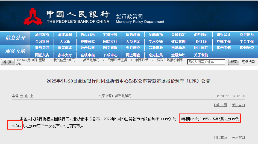Follow 货币政策司 breadcrumb link
Screen dimensions: 258x144
point(91,60)
